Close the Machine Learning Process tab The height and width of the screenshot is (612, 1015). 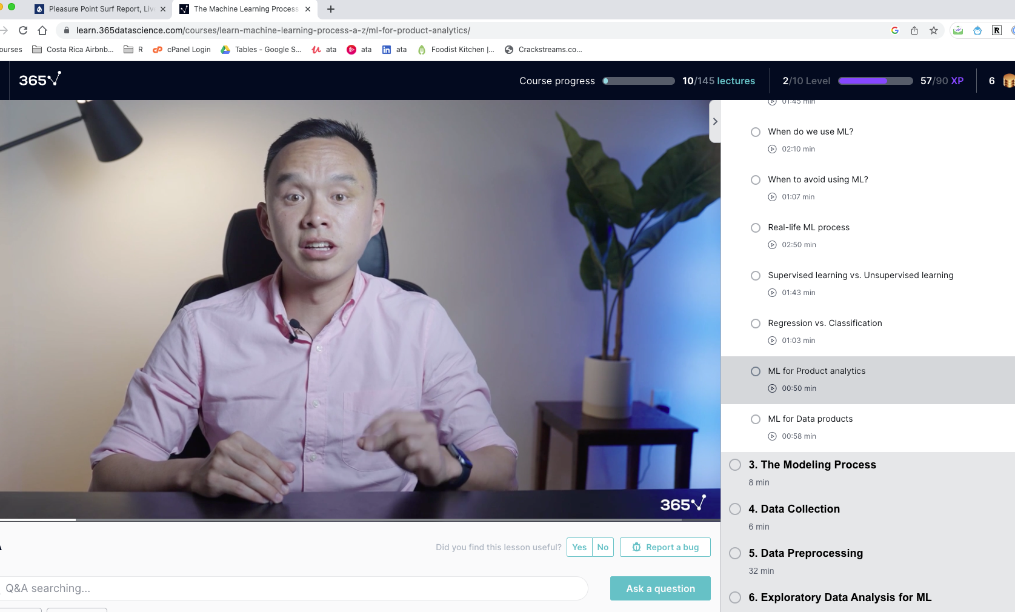(308, 9)
